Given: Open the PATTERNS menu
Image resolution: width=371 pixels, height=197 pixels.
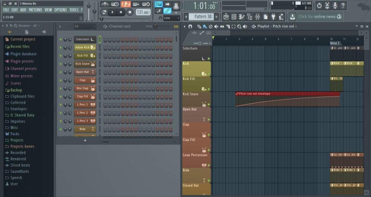Looking at the screenshot, I should [36, 10].
